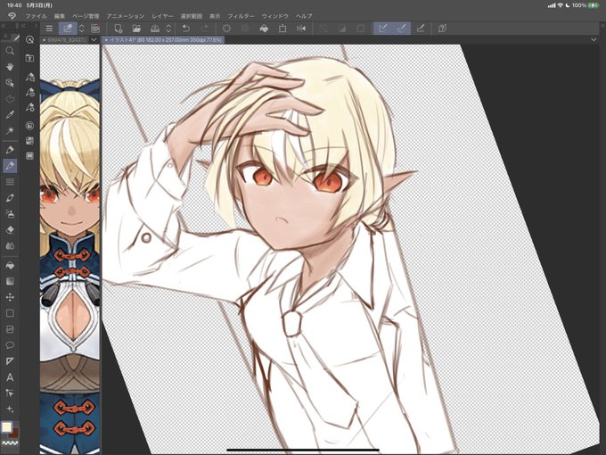This screenshot has height=455, width=606.
Task: Select the Text tool labeled A
Action: (x=10, y=377)
